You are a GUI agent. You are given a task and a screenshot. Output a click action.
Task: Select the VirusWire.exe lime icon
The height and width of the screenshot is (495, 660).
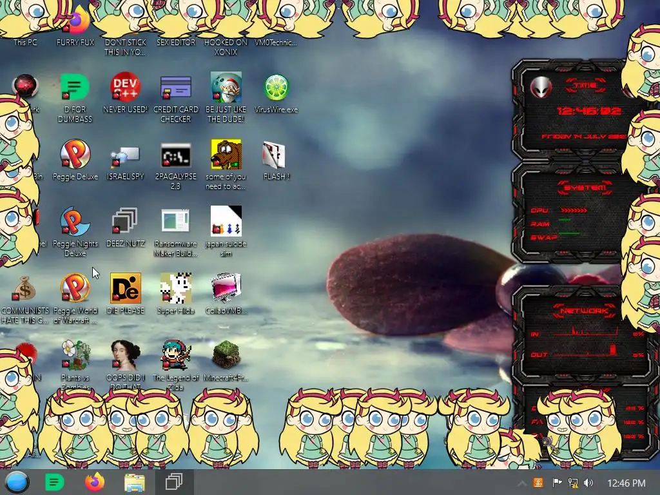pos(276,87)
